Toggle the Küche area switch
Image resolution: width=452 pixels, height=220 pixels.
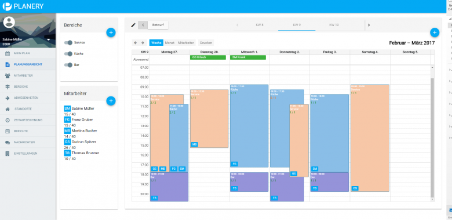pos(68,54)
